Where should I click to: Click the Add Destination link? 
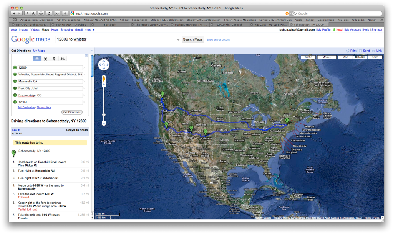tap(26, 107)
